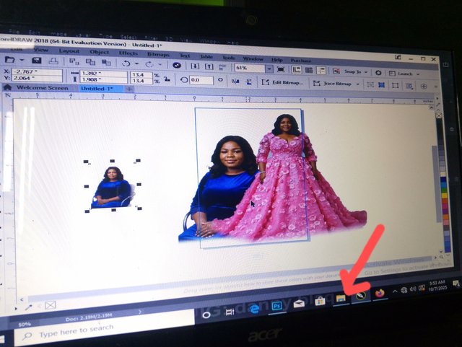Open the Effects menu
Image resolution: width=462 pixels, height=347 pixels.
click(x=128, y=53)
